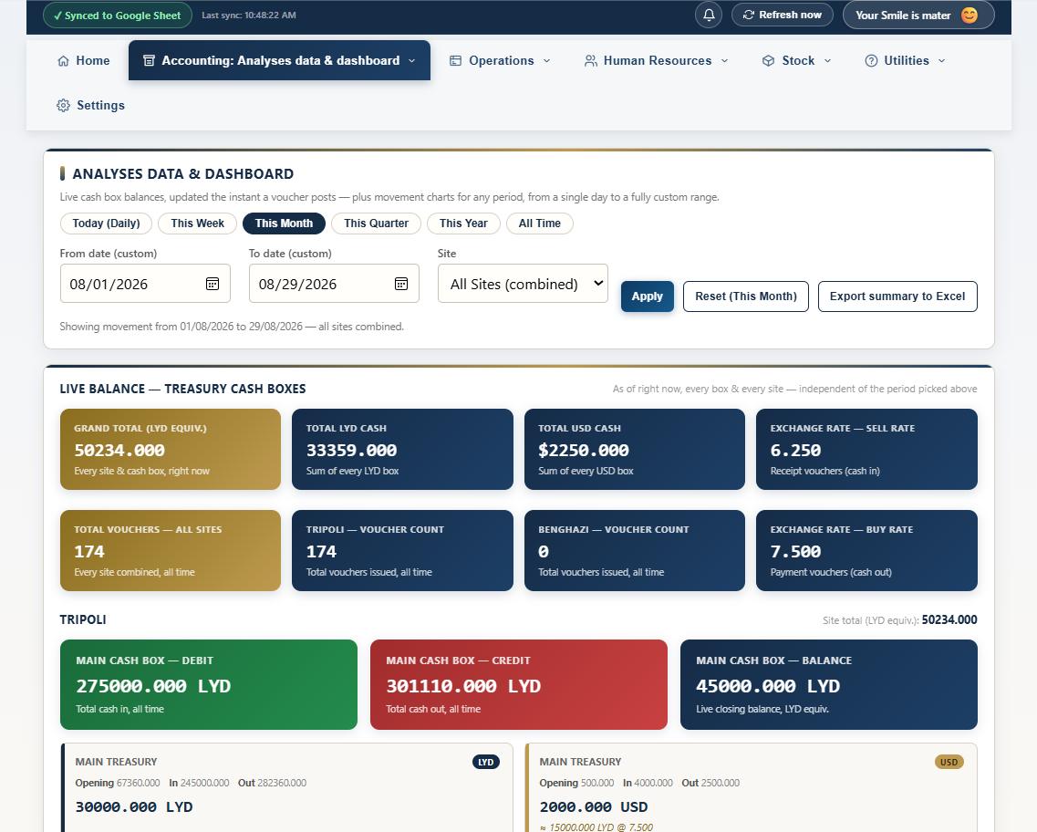Click the USD badge on Main Treasury
The height and width of the screenshot is (832, 1037).
(949, 762)
